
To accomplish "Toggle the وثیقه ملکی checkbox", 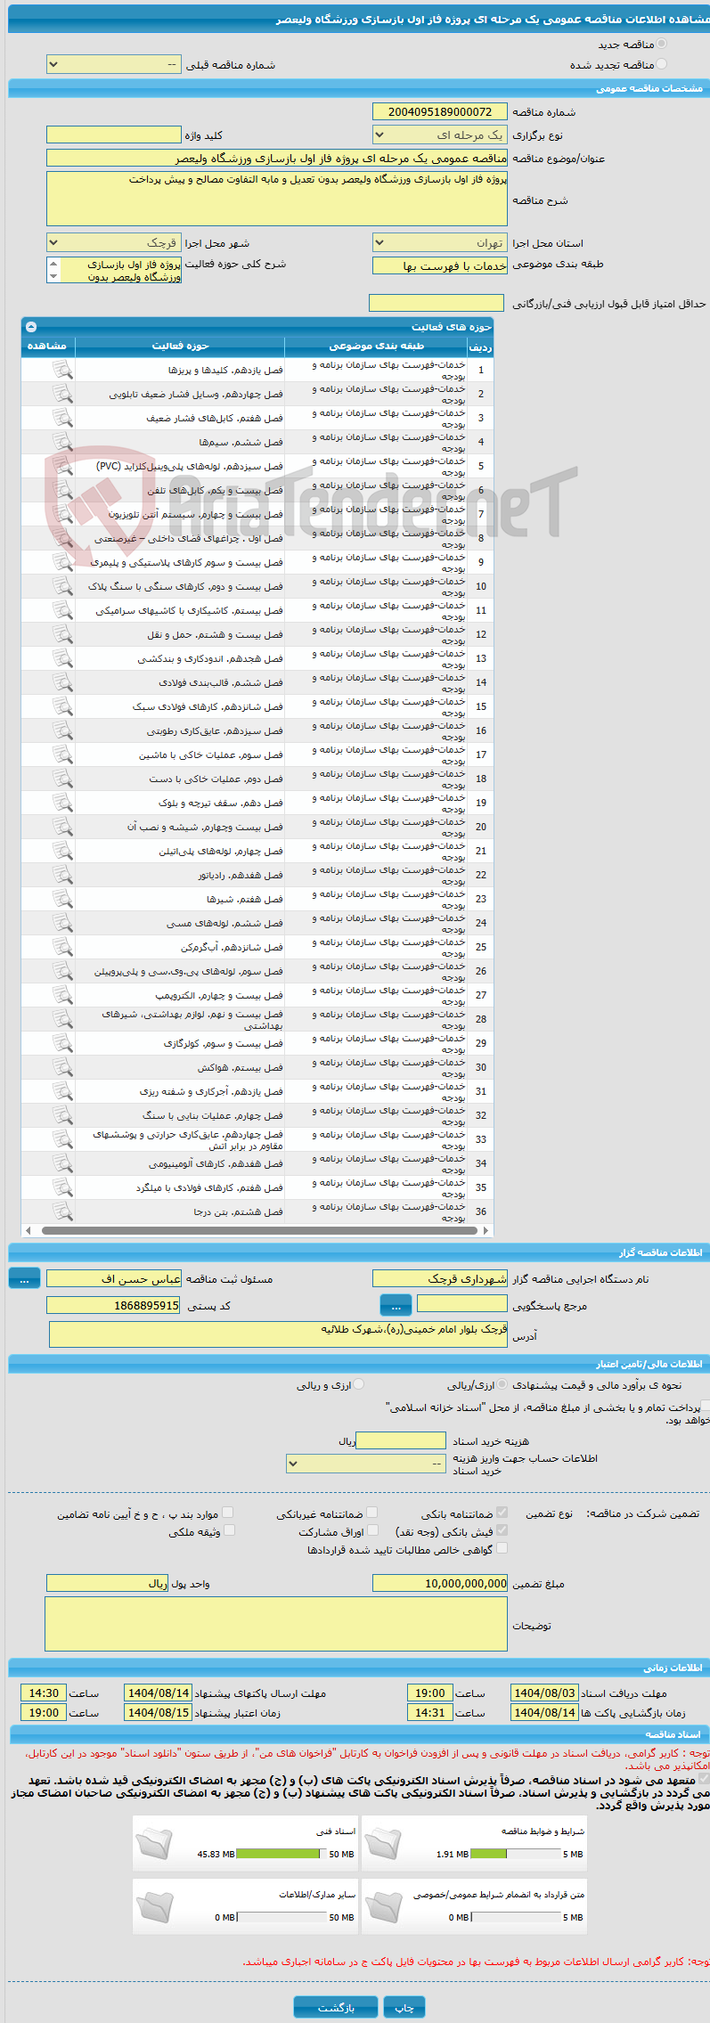I will pyautogui.click(x=229, y=1529).
